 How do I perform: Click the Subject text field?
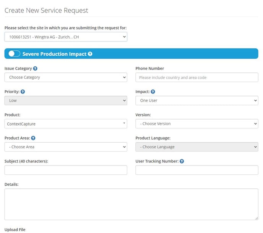point(66,170)
